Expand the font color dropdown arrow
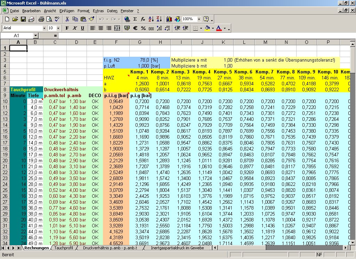Viewport: 356px width, 259px height. tap(225, 28)
